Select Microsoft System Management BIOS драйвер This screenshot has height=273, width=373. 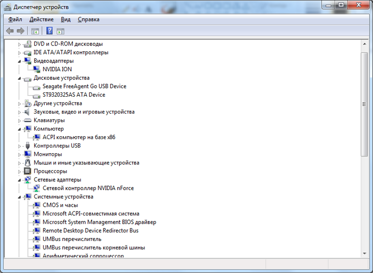coord(100,222)
